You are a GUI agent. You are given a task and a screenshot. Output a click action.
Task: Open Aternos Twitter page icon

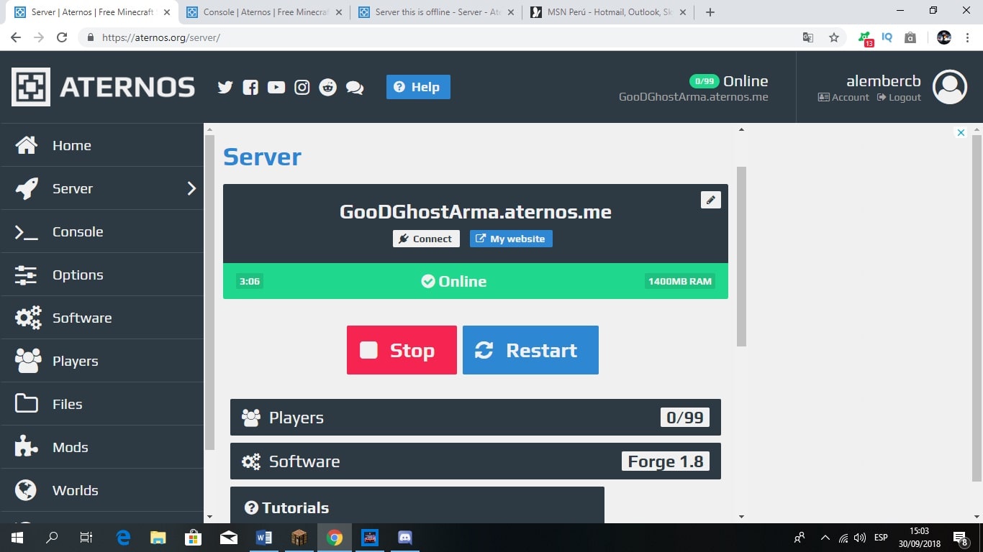tap(225, 88)
